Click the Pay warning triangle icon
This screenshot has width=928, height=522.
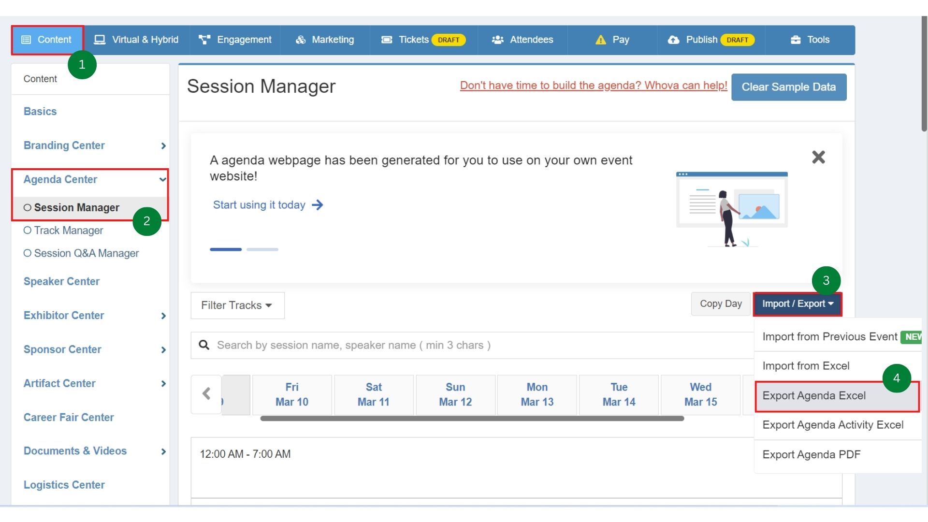(x=600, y=40)
